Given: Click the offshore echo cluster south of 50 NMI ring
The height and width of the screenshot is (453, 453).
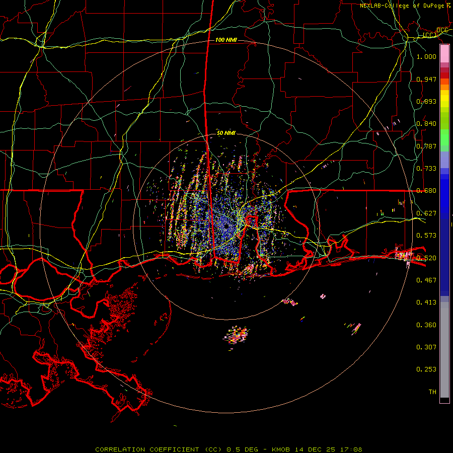Looking at the screenshot, I should click(x=237, y=336).
